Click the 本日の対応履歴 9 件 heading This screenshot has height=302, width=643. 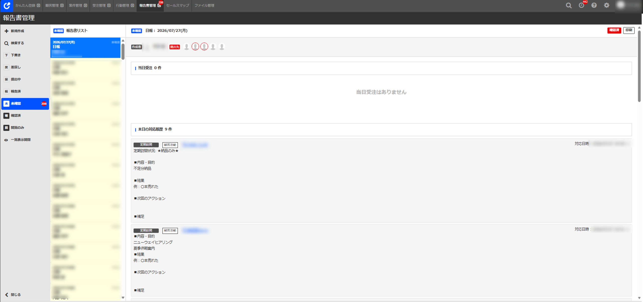[x=155, y=129]
